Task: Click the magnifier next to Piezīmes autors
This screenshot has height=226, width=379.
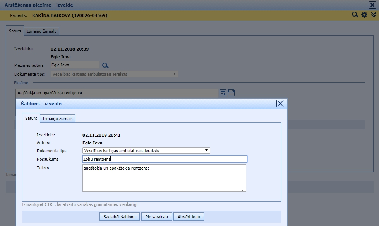Action: pos(105,65)
